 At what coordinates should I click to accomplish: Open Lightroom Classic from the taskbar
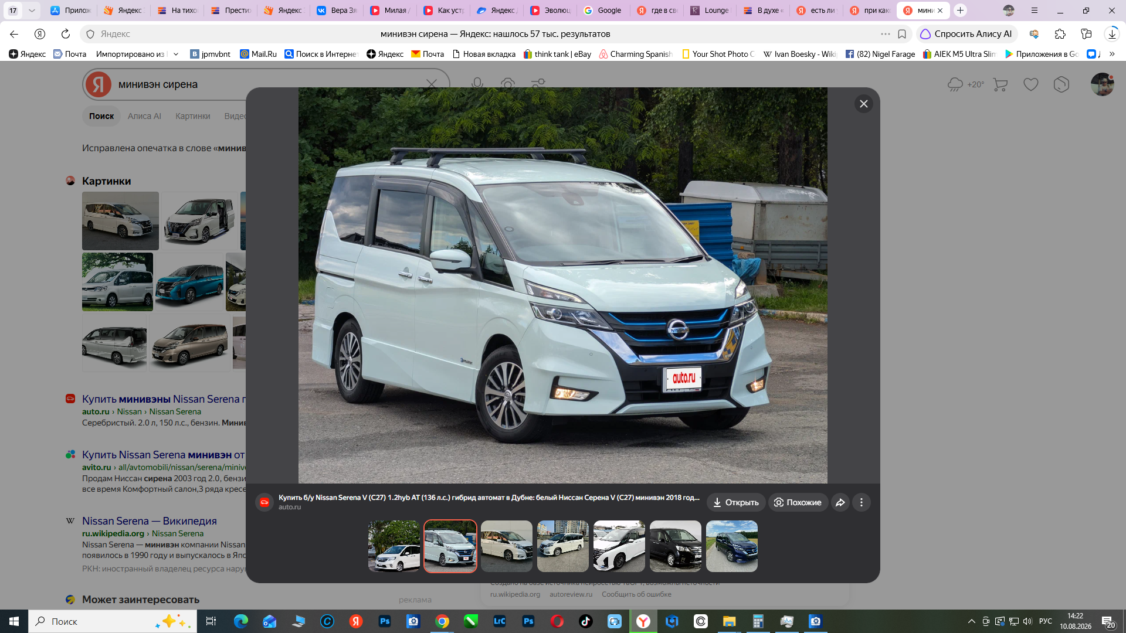click(499, 621)
